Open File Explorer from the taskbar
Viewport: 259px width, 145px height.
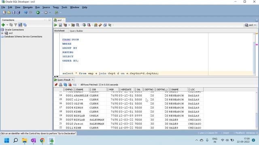pos(24,141)
